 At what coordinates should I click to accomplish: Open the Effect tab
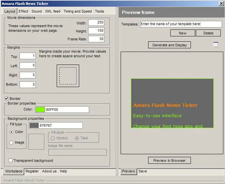[23, 11]
